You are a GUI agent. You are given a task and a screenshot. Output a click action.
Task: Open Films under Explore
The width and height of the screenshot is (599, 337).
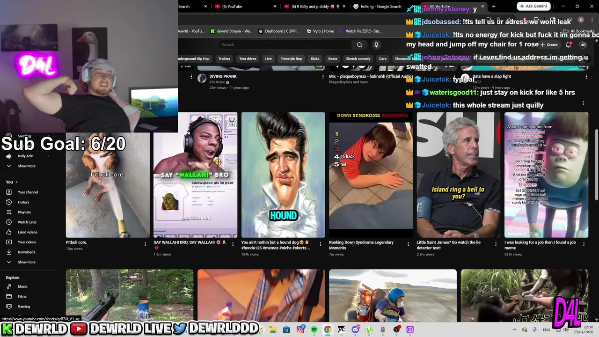pos(22,296)
